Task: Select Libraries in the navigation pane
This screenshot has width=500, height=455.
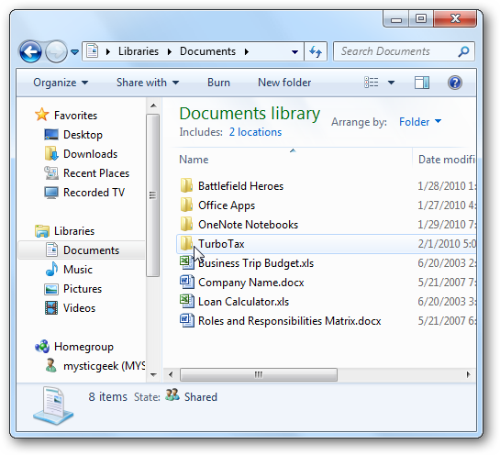Action: pos(74,231)
